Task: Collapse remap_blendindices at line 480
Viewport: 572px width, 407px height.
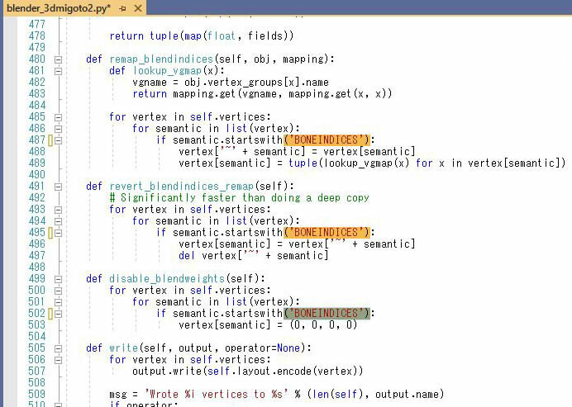Action: coord(58,59)
